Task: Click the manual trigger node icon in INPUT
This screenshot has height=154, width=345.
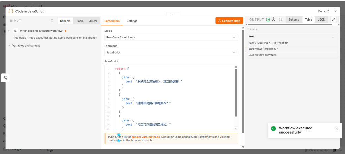Action: click(15, 31)
